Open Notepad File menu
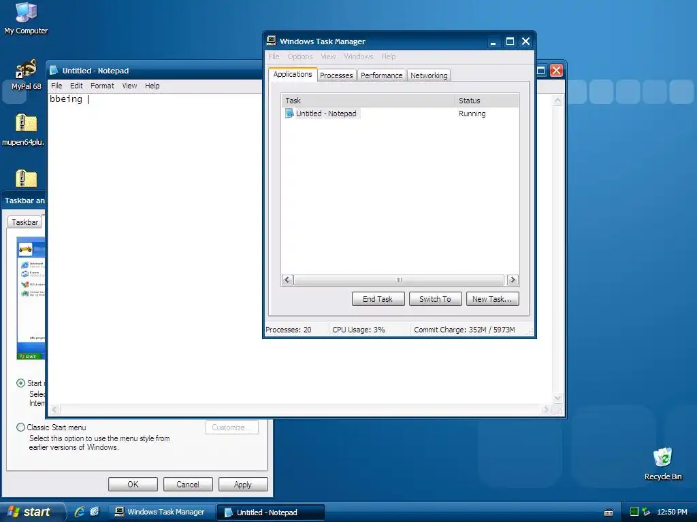Viewport: 697px width, 522px height. point(56,86)
